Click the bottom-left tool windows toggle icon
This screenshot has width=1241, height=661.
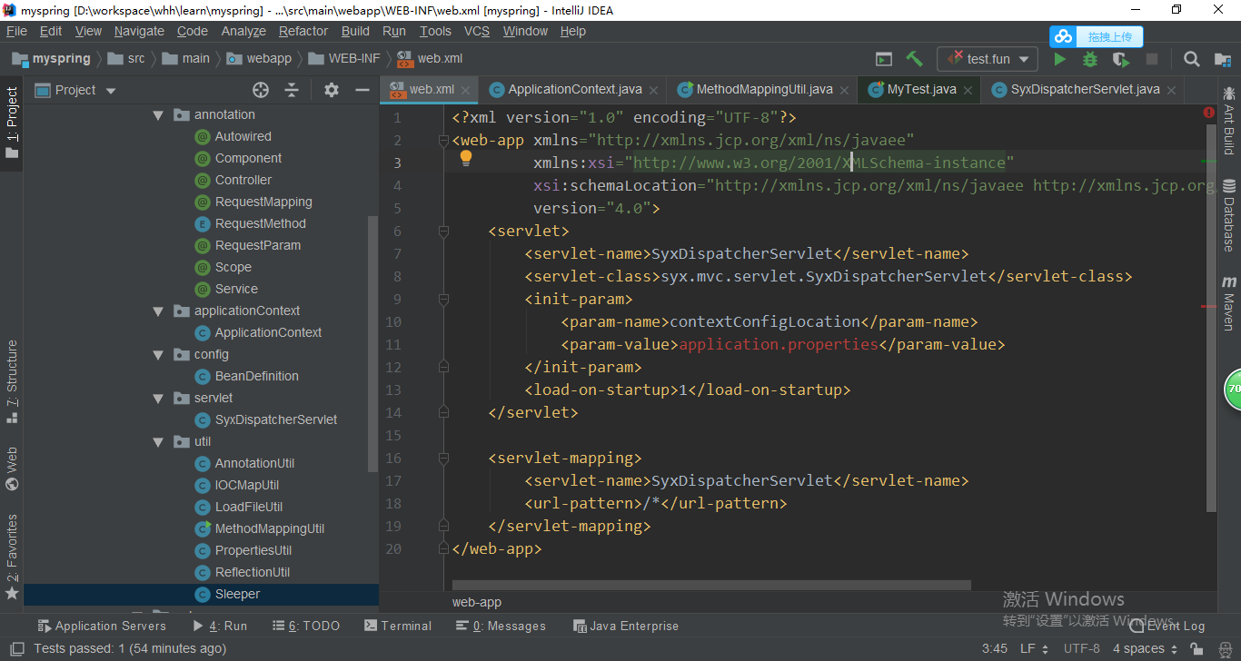pyautogui.click(x=15, y=649)
